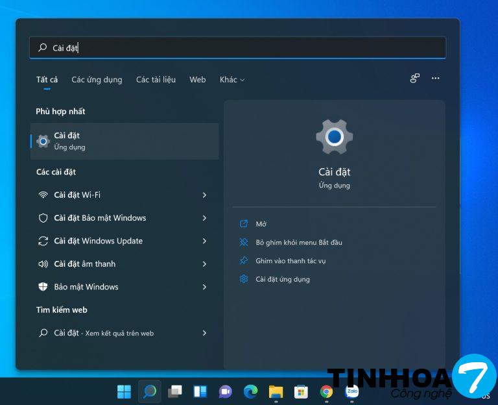Launch Microsoft Edge from the taskbar

point(250,391)
